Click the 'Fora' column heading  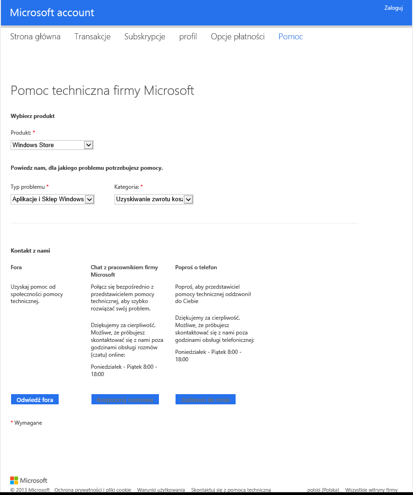click(x=16, y=267)
